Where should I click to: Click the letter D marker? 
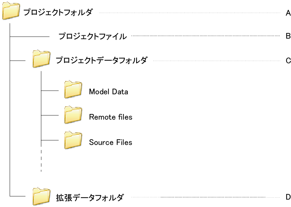pyautogui.click(x=288, y=197)
